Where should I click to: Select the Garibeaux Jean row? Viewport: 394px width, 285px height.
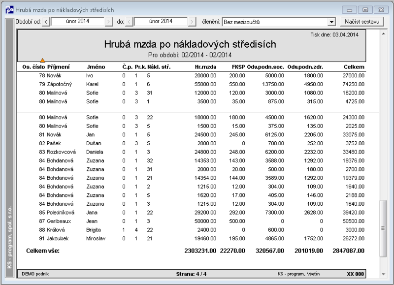(192, 221)
